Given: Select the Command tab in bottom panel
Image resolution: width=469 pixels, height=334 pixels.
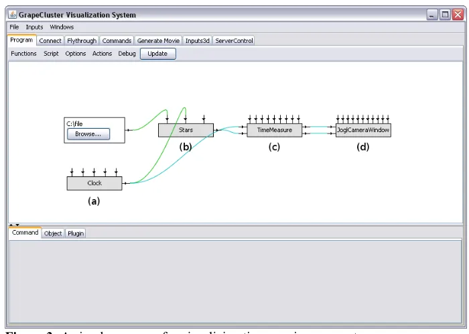Looking at the screenshot, I should coord(25,233).
